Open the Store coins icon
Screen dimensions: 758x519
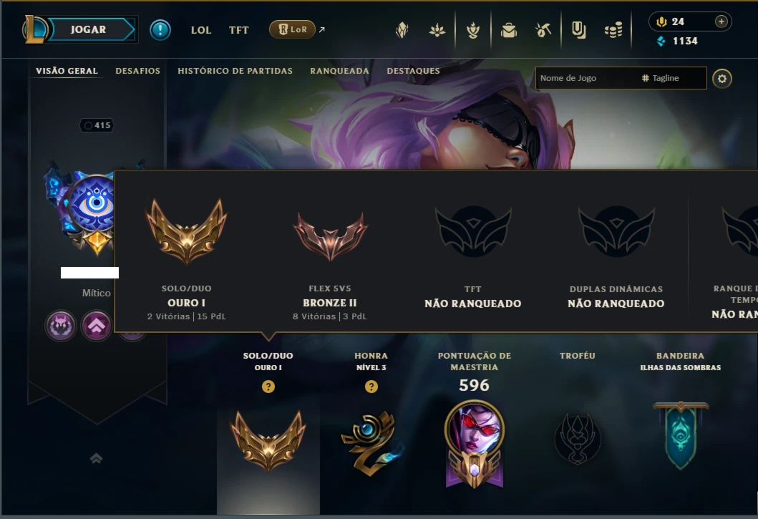613,31
